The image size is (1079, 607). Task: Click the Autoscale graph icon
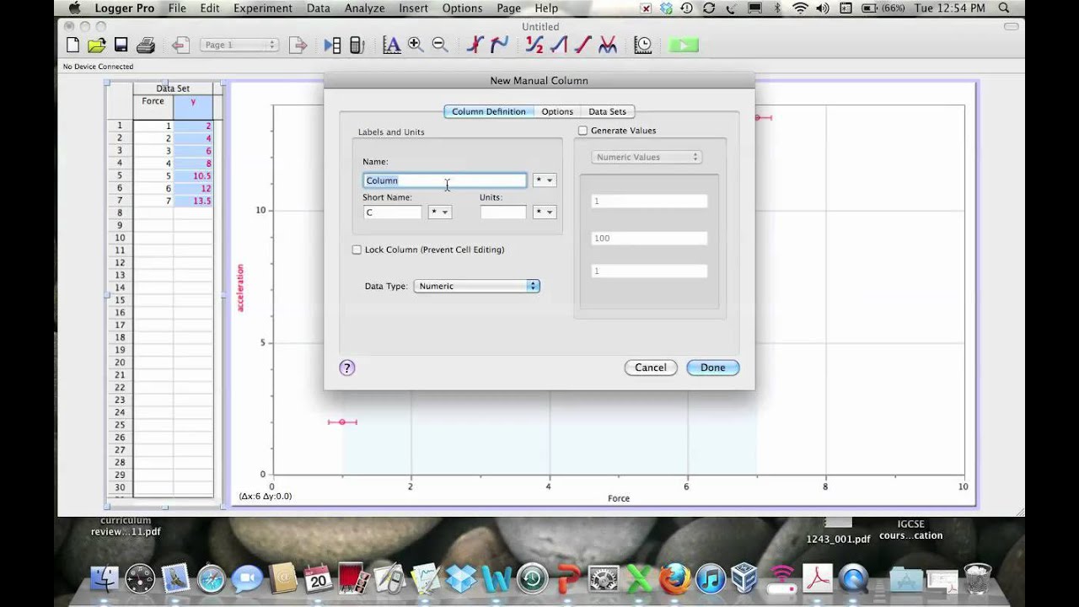(391, 46)
